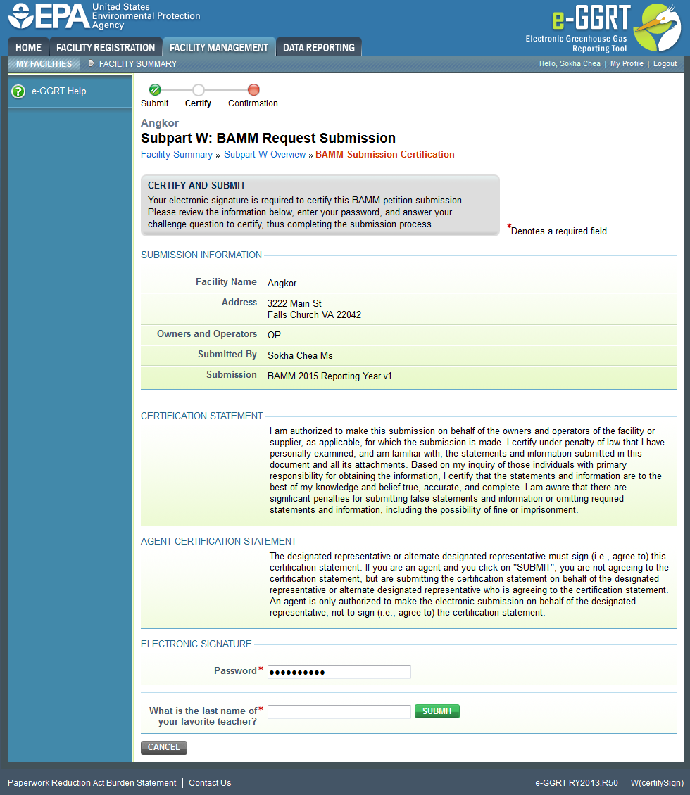Open the DATA REPORTING tab
Image resolution: width=690 pixels, height=795 pixels.
pos(318,46)
